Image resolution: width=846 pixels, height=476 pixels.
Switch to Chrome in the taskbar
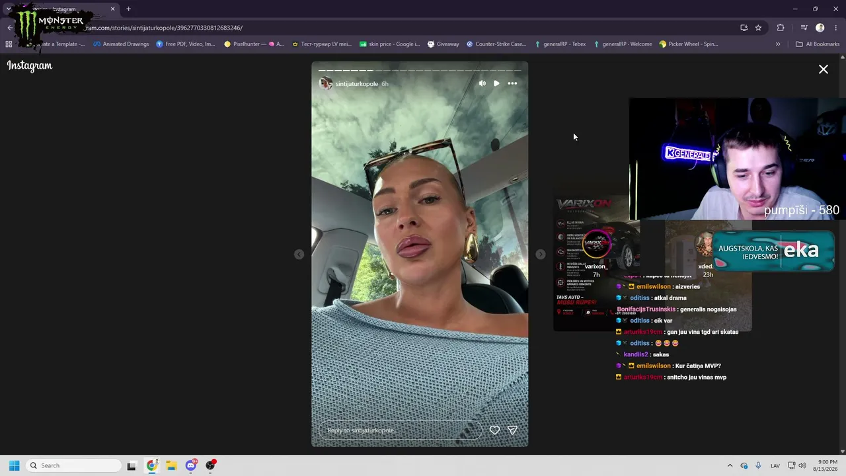151,465
